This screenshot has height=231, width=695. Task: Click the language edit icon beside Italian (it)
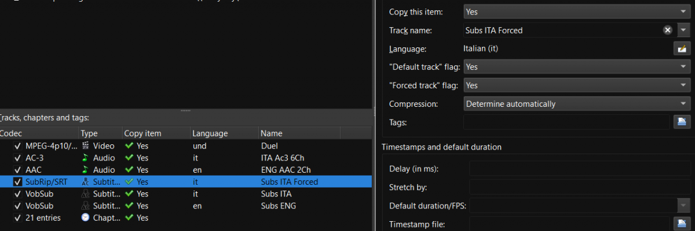coord(682,49)
